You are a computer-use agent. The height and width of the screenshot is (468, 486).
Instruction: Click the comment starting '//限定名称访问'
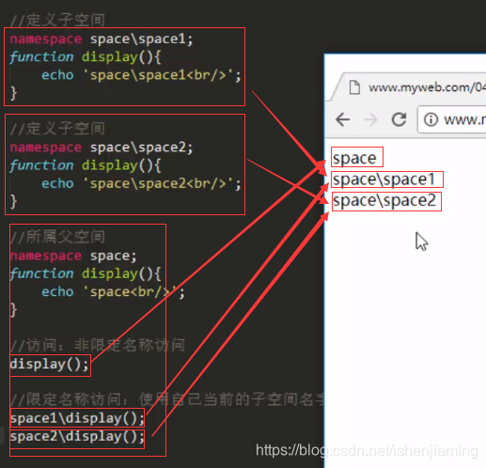pos(167,399)
